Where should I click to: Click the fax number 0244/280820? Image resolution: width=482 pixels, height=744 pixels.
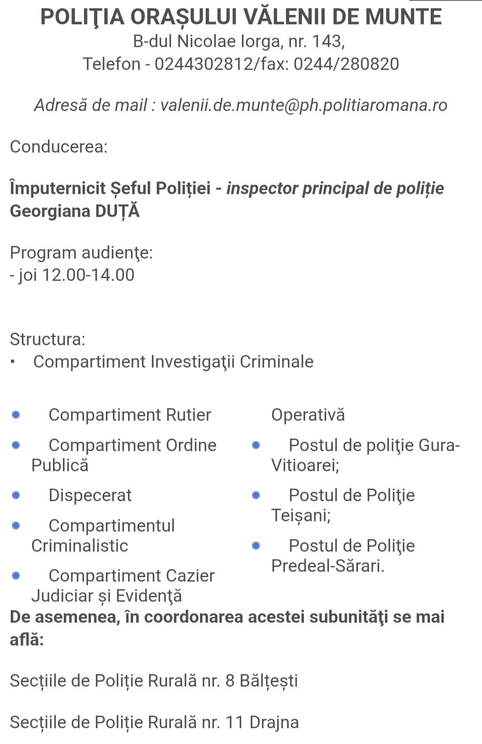point(346,64)
